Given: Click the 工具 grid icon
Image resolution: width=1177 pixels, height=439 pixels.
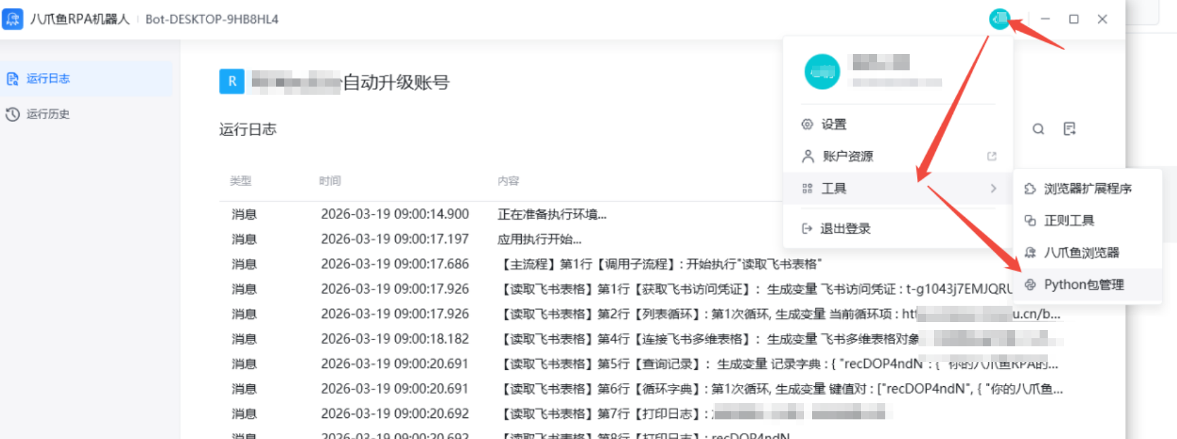Looking at the screenshot, I should [807, 189].
